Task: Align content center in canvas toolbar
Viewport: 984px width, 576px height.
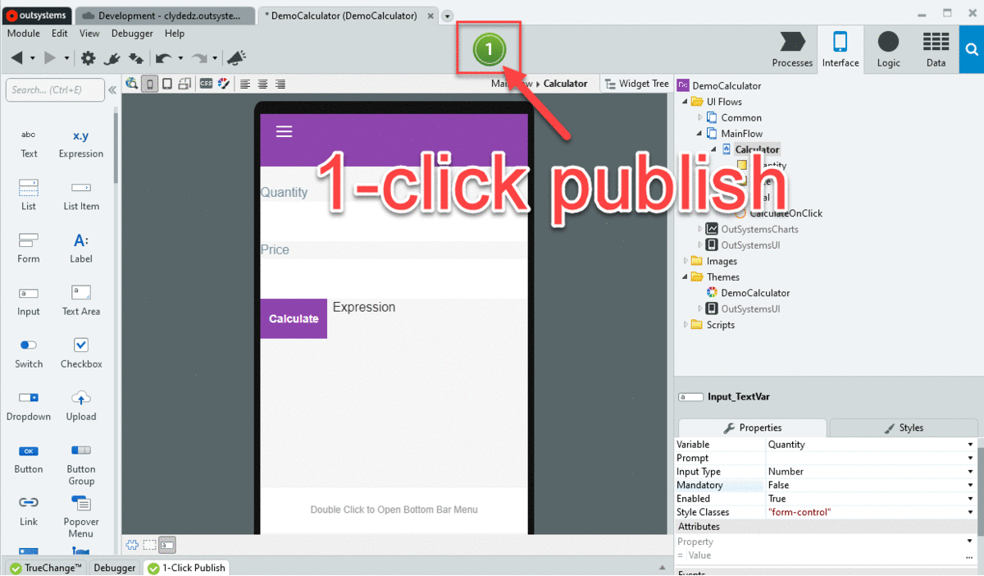Action: (x=262, y=84)
